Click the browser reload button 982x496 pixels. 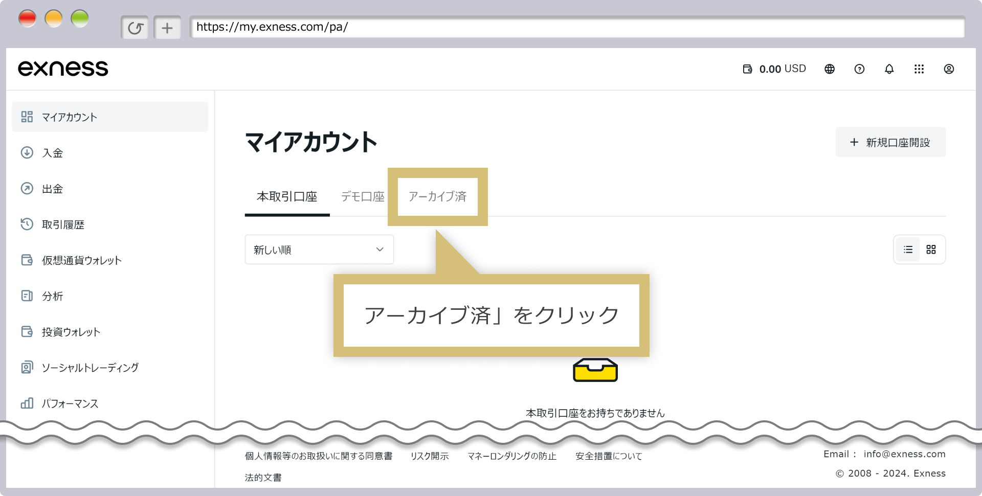coord(135,28)
